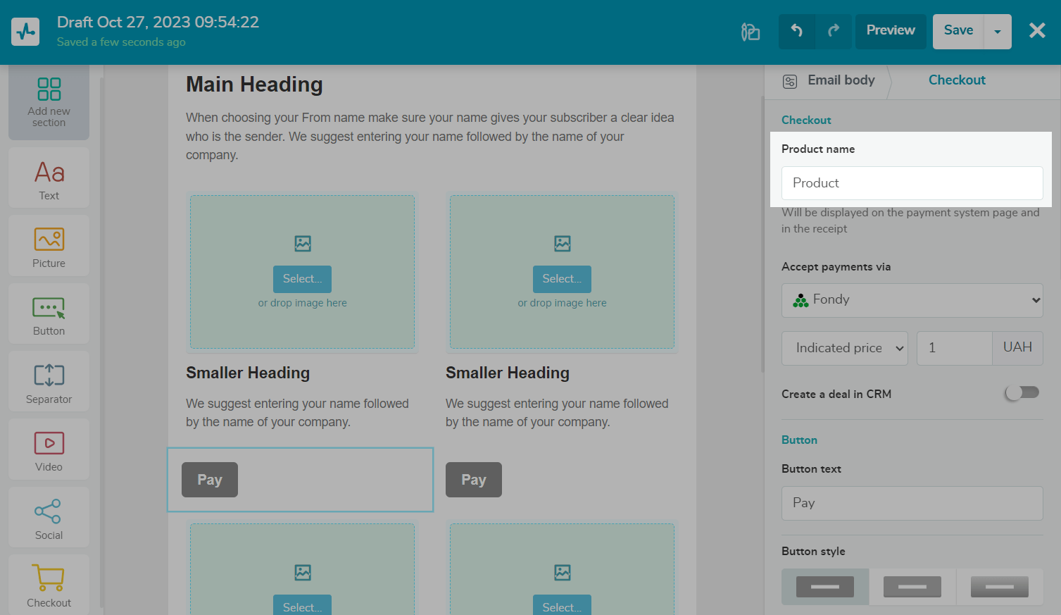Screen dimensions: 1061x615
Task: Open the Fondy payment system dropdown
Action: pos(912,300)
